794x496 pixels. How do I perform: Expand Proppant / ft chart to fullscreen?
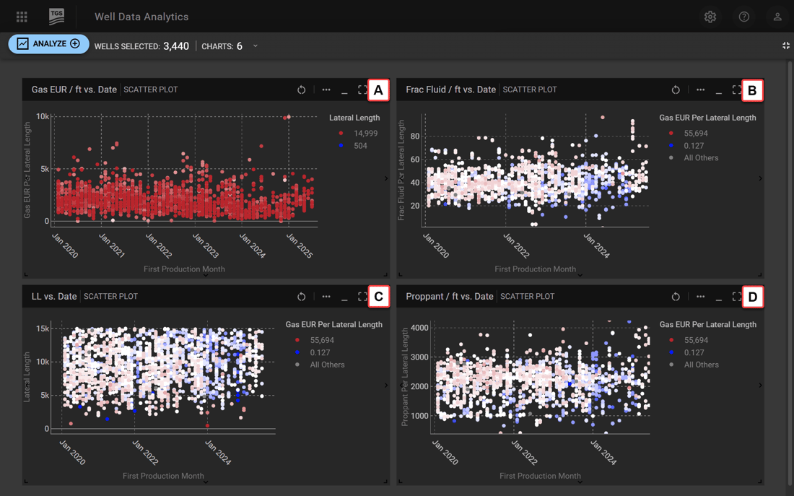736,297
